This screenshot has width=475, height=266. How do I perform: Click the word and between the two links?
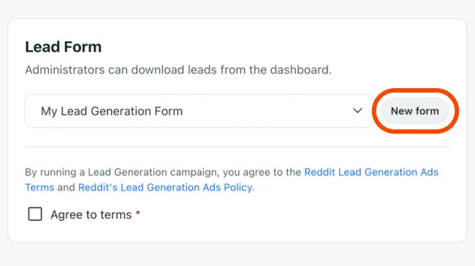[x=66, y=187]
